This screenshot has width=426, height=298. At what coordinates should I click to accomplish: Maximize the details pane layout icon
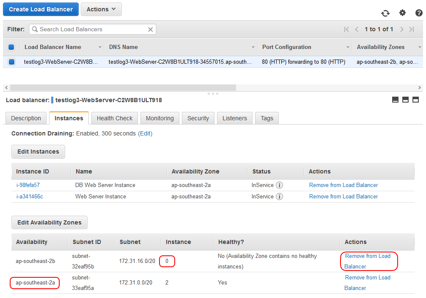pos(415,100)
